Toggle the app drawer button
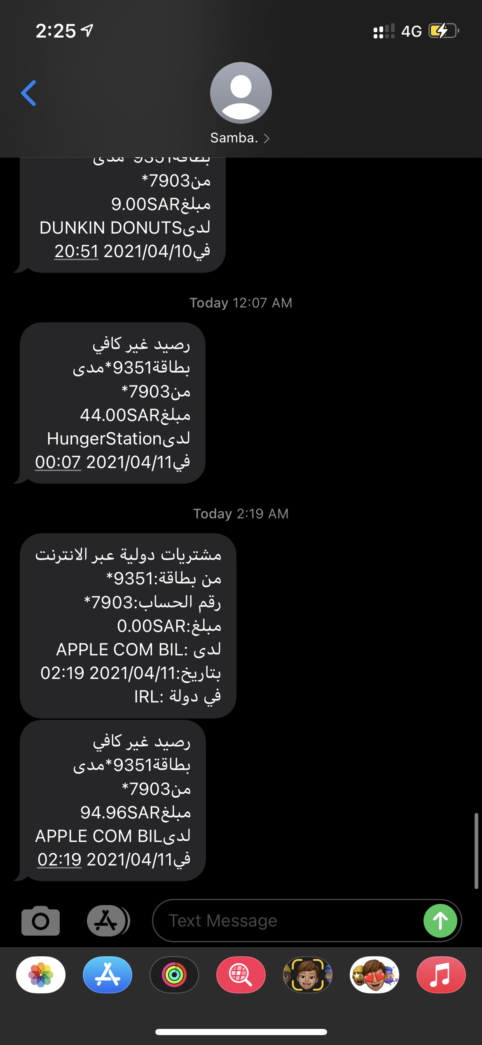The image size is (482, 1045). (108, 921)
